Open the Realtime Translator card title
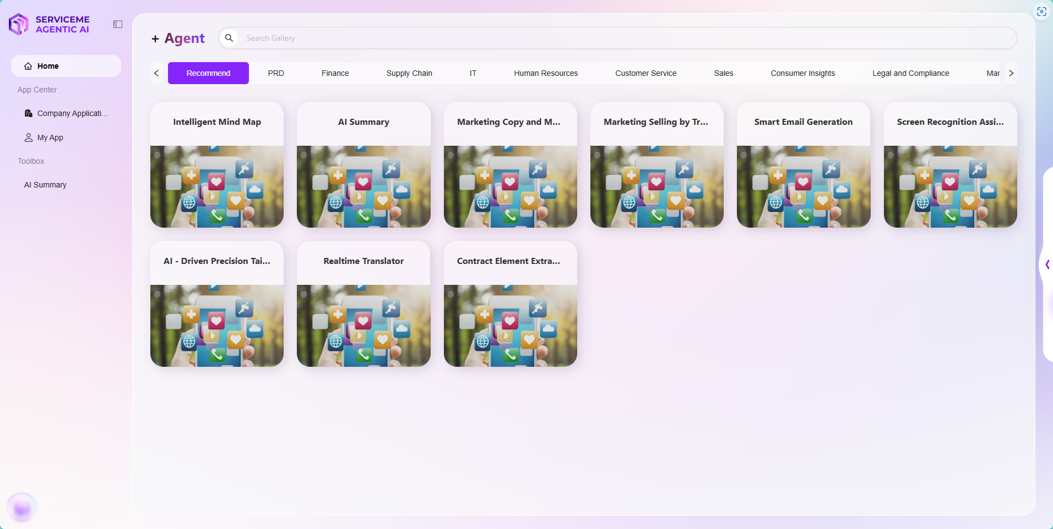1053x529 pixels. tap(363, 261)
